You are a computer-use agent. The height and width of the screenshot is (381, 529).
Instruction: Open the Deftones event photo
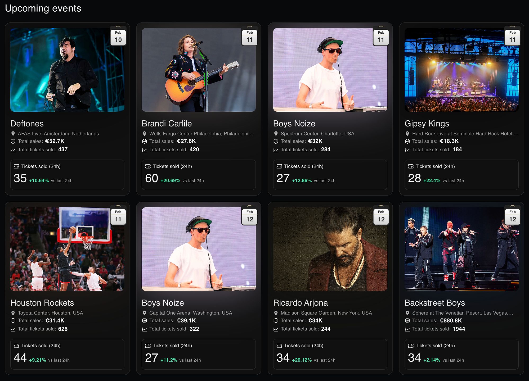(67, 70)
